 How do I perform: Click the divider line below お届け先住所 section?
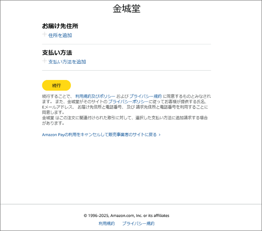pyautogui.click(x=126, y=44)
